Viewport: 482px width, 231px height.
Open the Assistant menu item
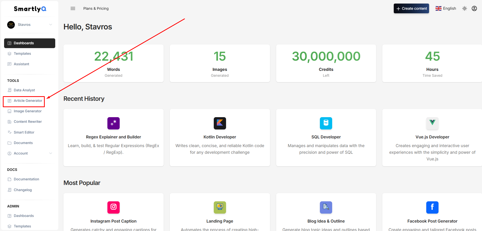(30, 64)
